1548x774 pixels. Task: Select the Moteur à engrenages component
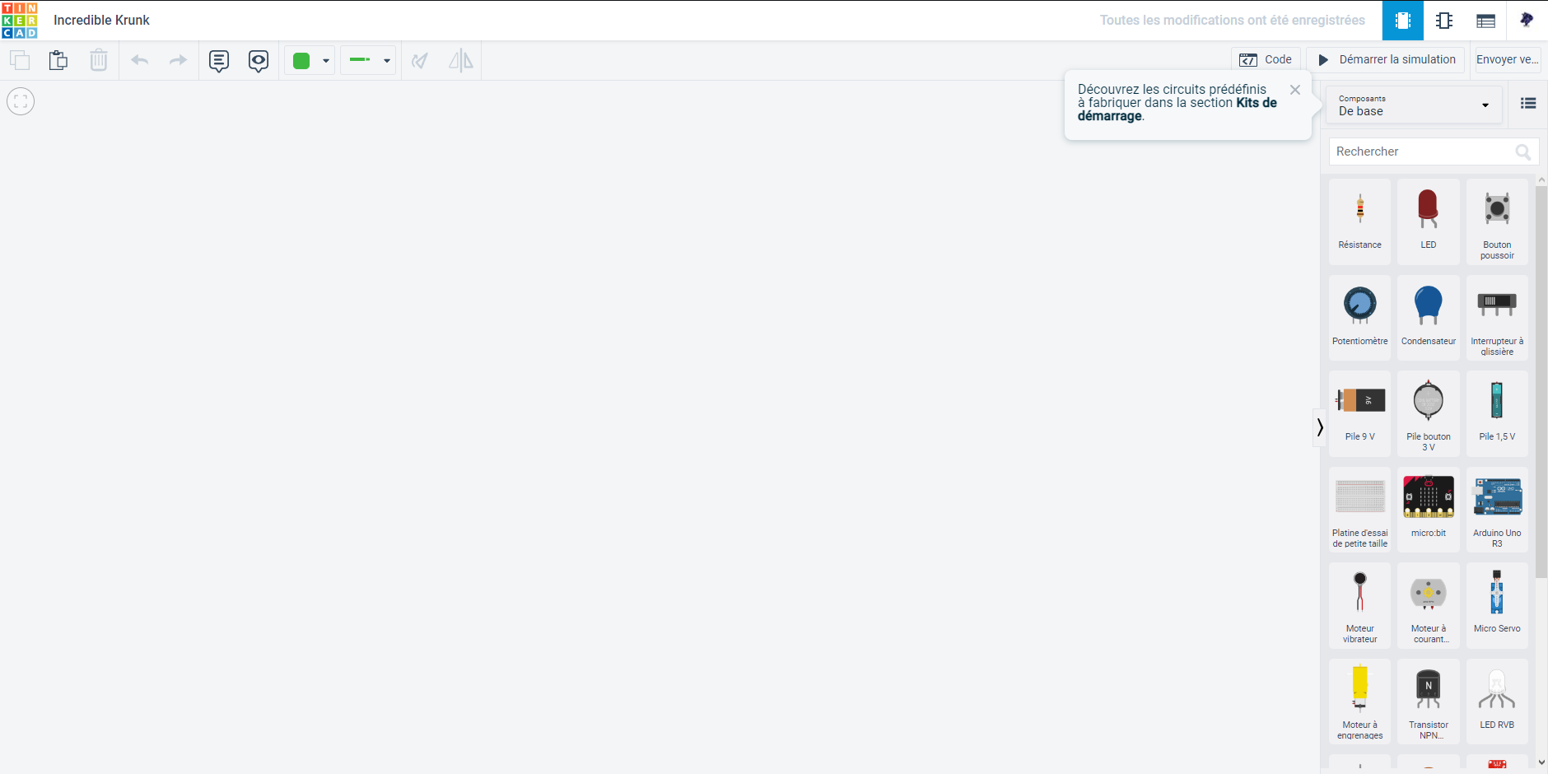(1360, 702)
